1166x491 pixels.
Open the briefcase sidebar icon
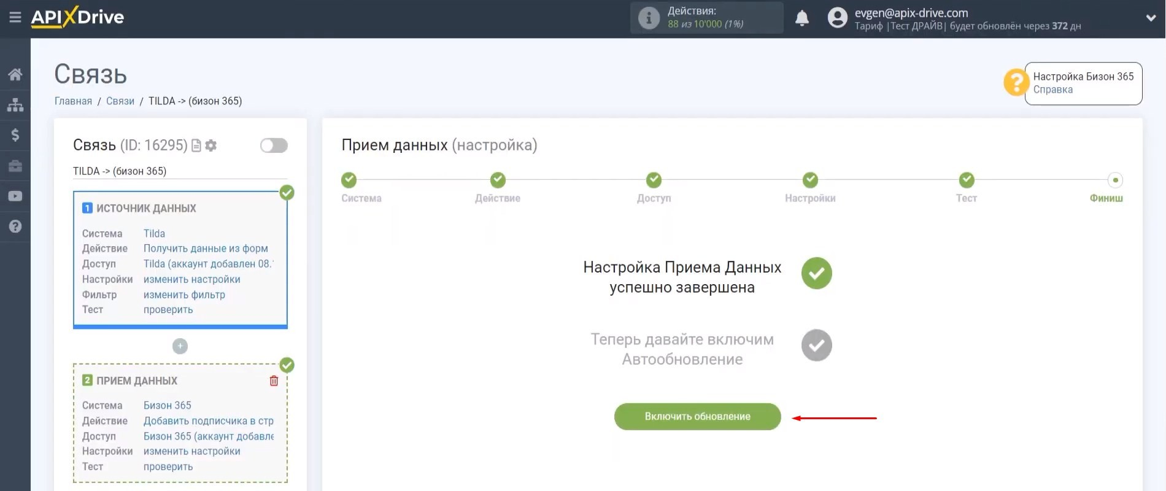(x=15, y=166)
